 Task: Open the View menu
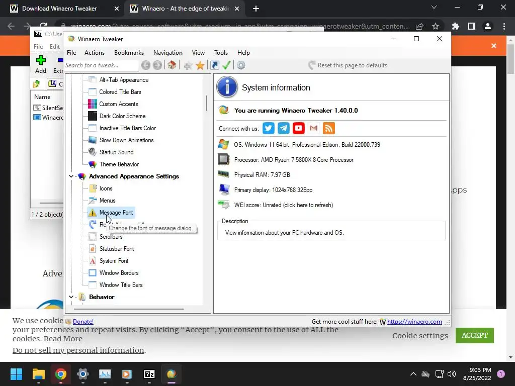pyautogui.click(x=198, y=52)
